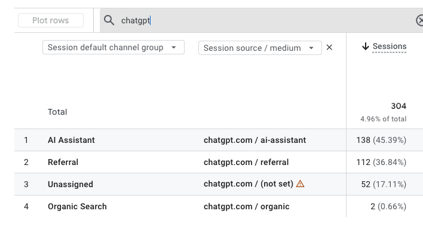Viewport: 423px width, 226px height.
Task: Click the 4.96% of total text
Action: (383, 119)
